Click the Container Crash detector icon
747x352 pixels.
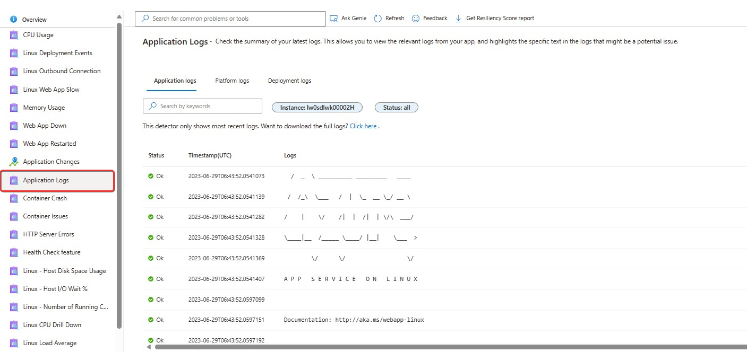pyautogui.click(x=14, y=198)
